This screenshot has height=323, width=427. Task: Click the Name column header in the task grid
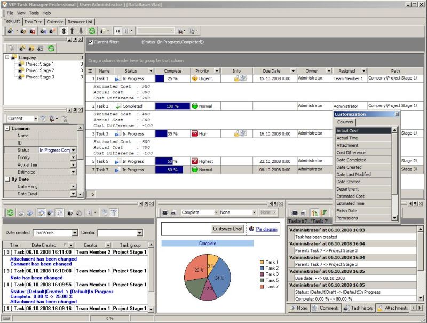click(x=104, y=71)
